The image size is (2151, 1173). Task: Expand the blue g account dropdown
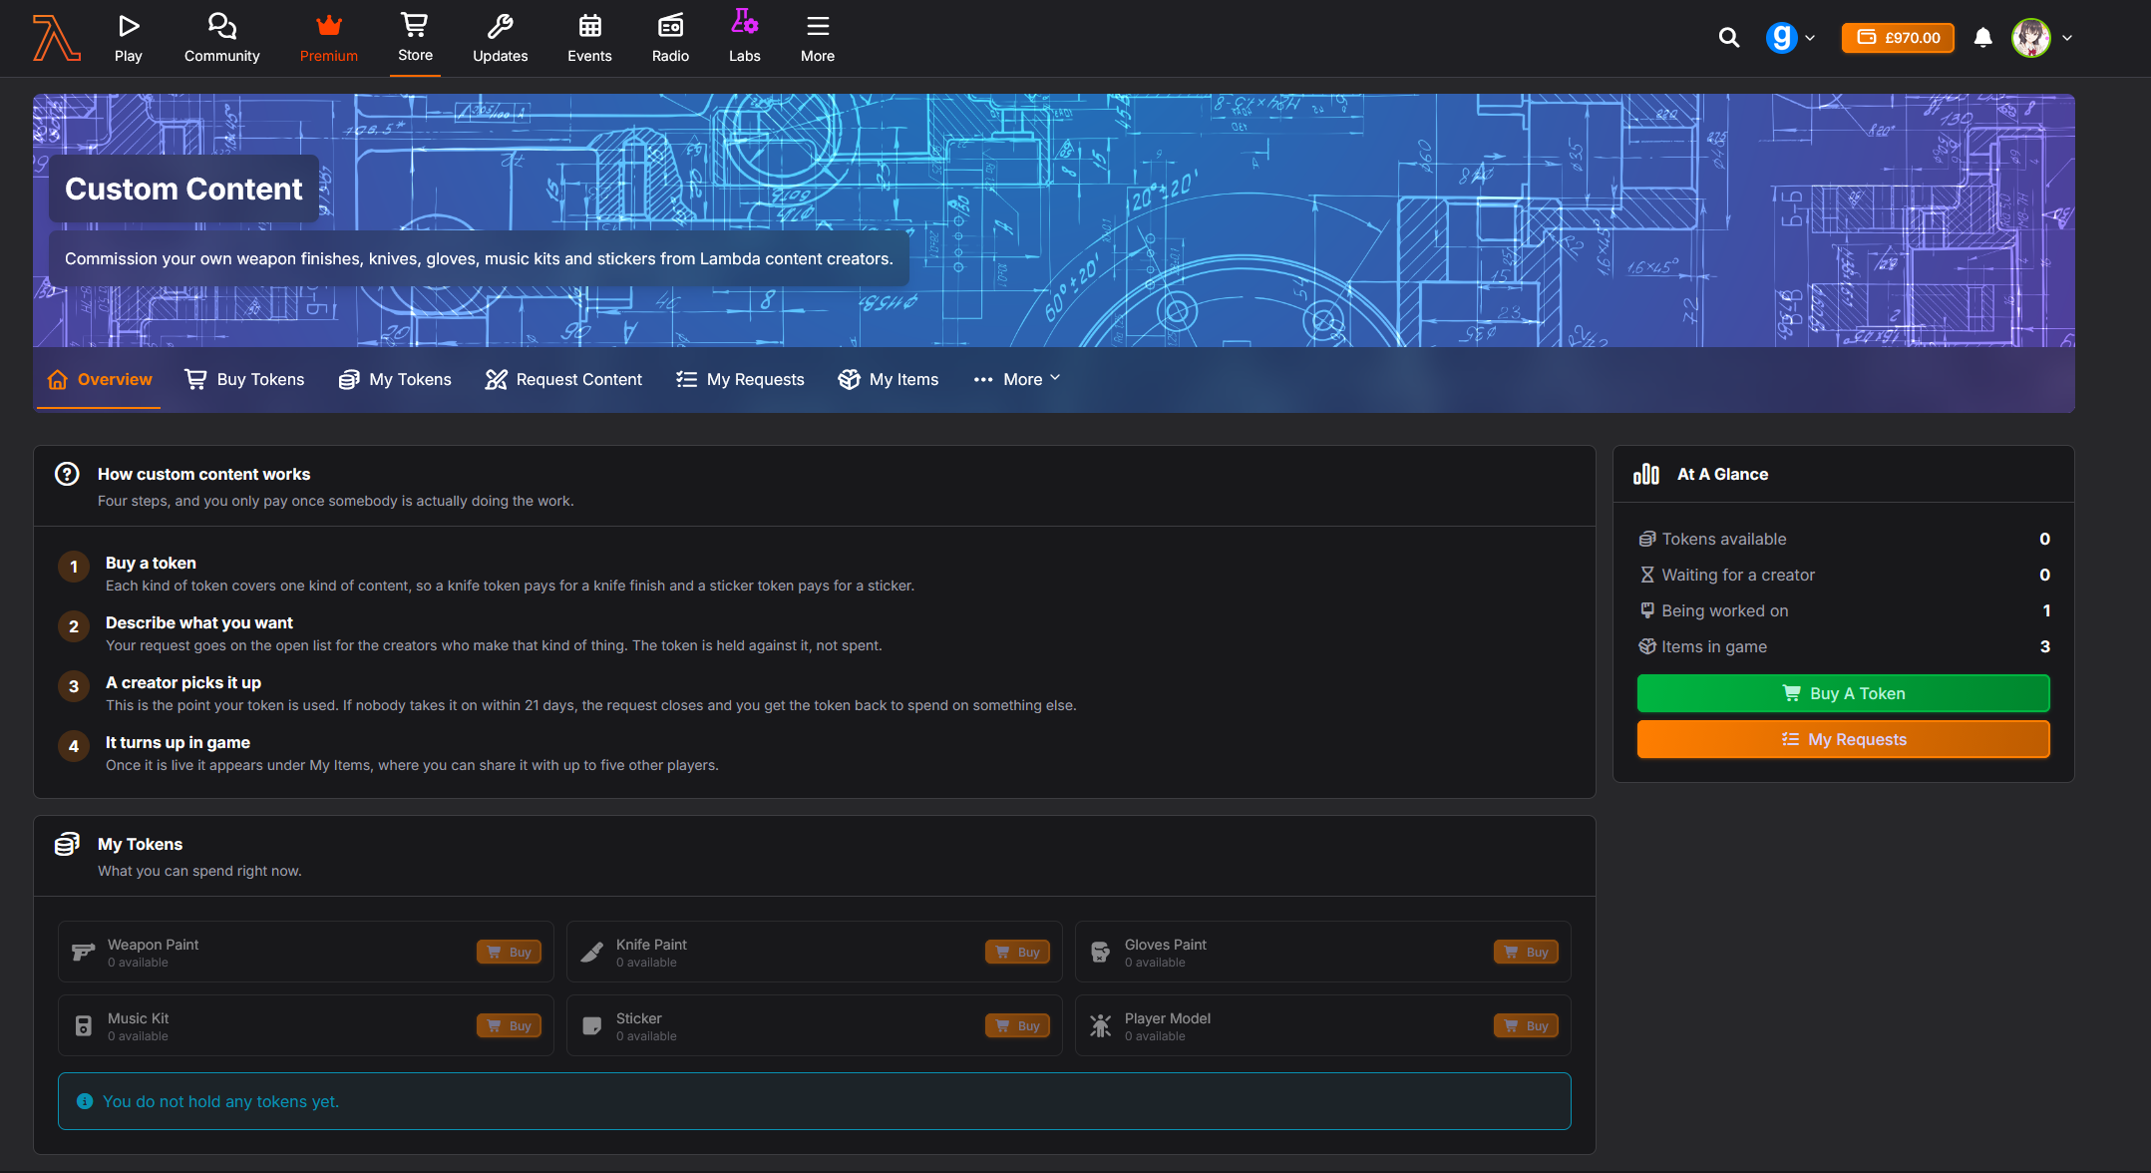1791,38
